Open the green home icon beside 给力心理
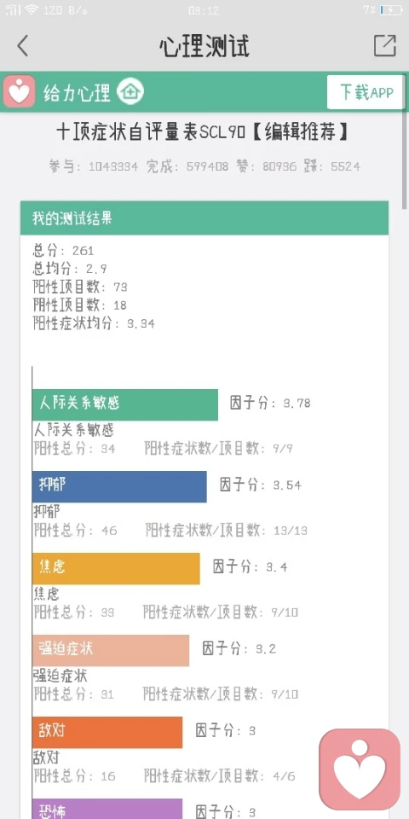409x819 pixels. tap(130, 92)
